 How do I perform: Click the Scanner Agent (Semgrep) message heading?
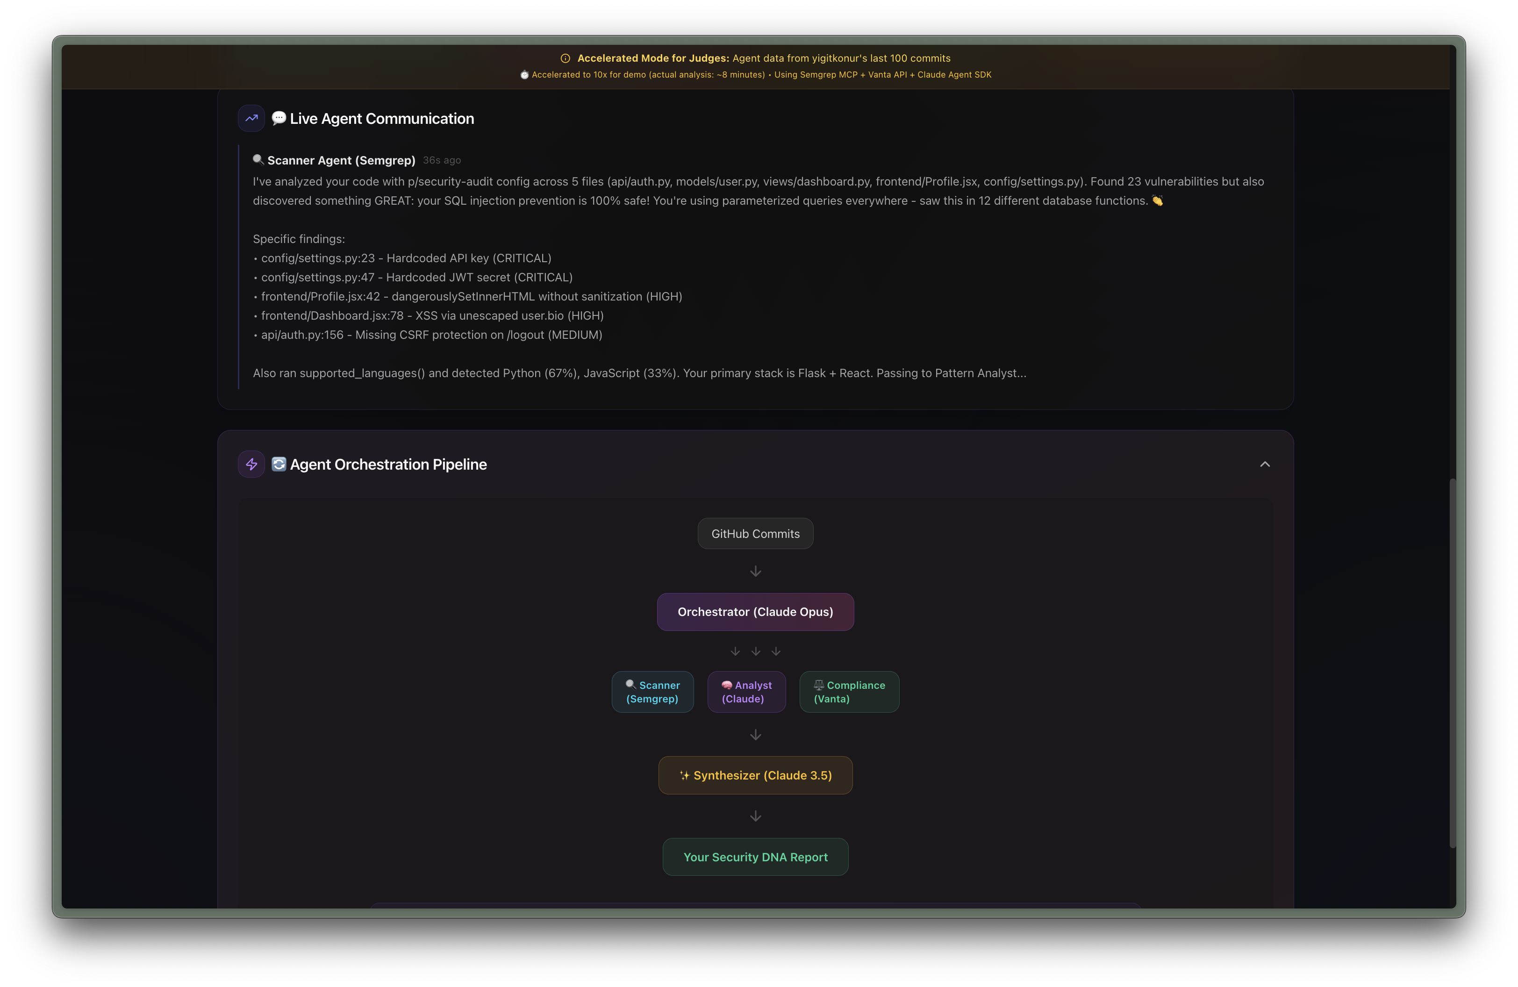[341, 160]
